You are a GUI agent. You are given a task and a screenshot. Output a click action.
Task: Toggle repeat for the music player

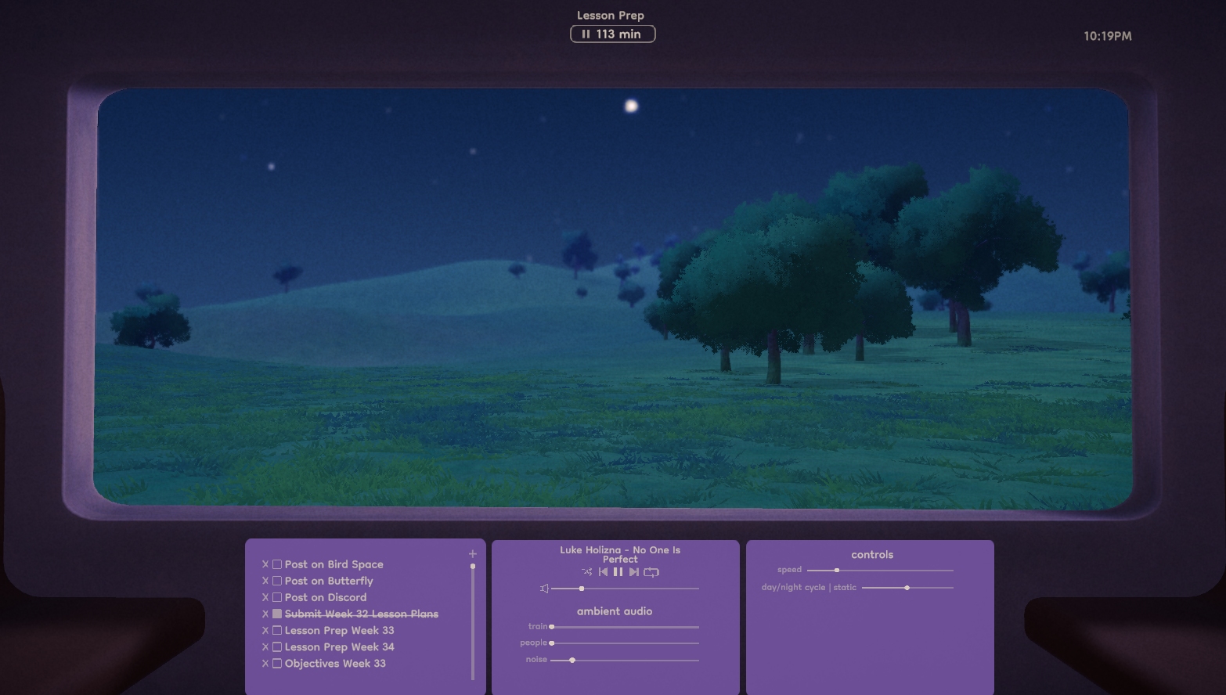pos(651,572)
